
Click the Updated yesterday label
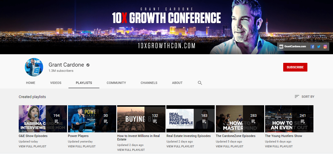pos(80,141)
